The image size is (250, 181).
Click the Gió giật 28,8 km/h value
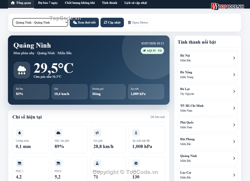point(103,146)
